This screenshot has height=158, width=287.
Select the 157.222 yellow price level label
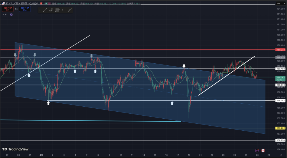point(280,128)
